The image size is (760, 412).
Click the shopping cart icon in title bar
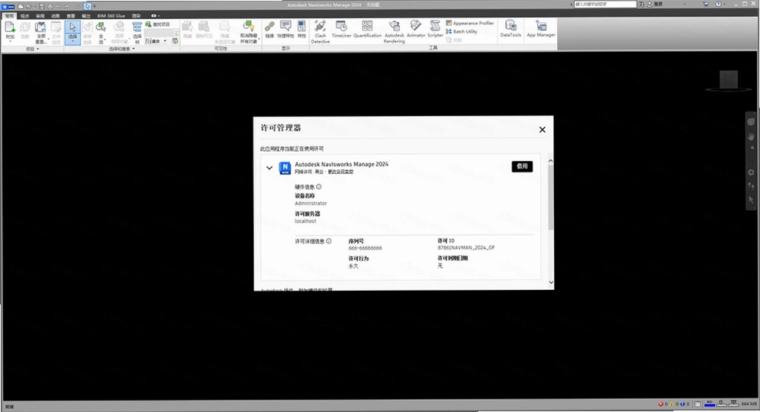coord(706,4)
